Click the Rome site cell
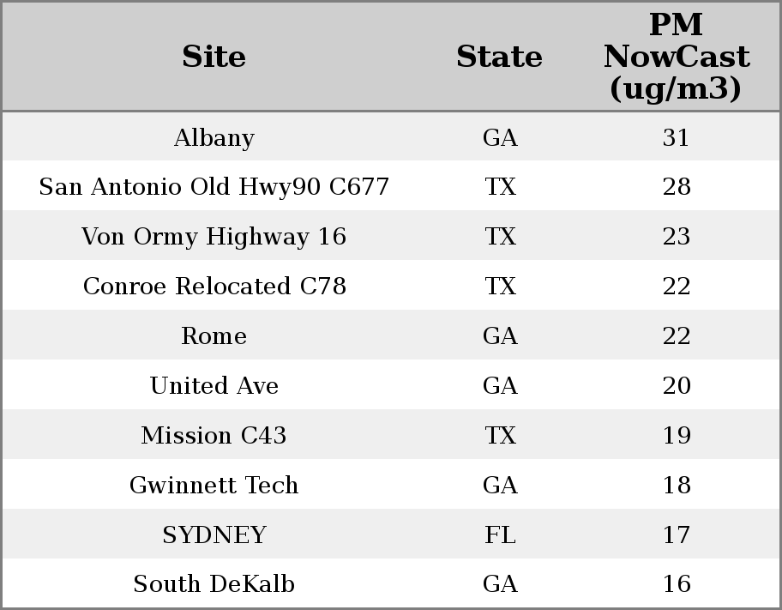 (x=214, y=336)
